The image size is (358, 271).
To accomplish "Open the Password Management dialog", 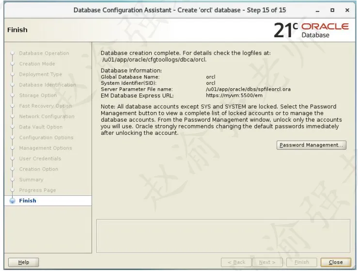I will tap(311, 145).
